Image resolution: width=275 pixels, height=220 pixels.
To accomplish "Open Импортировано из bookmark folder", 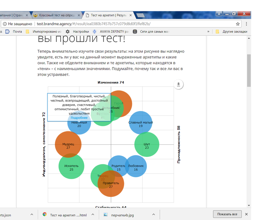I will [x=44, y=32].
